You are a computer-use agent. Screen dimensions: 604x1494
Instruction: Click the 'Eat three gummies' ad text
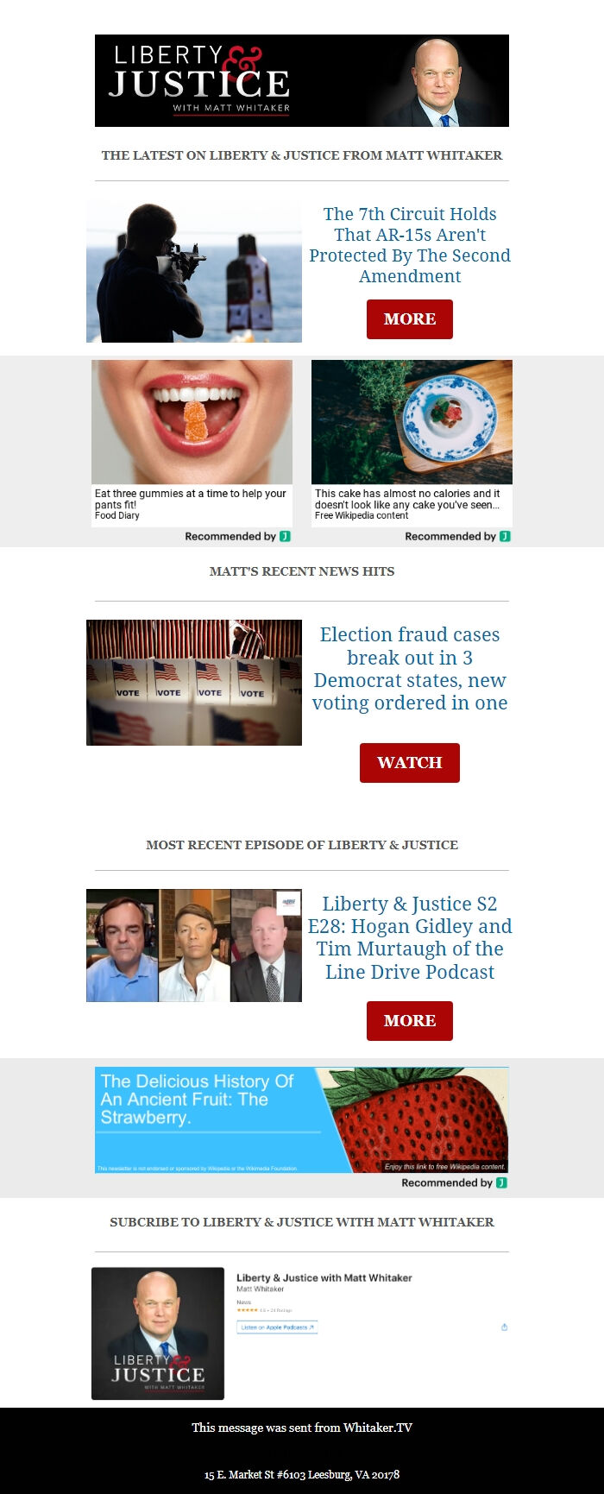pos(191,499)
